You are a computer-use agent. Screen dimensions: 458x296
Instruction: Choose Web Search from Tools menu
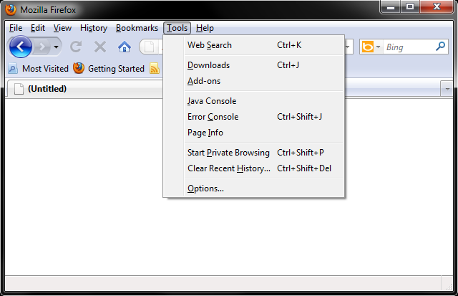coord(253,45)
